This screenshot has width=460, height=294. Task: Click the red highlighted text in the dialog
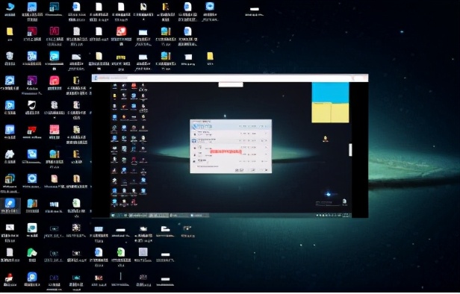pos(226,151)
